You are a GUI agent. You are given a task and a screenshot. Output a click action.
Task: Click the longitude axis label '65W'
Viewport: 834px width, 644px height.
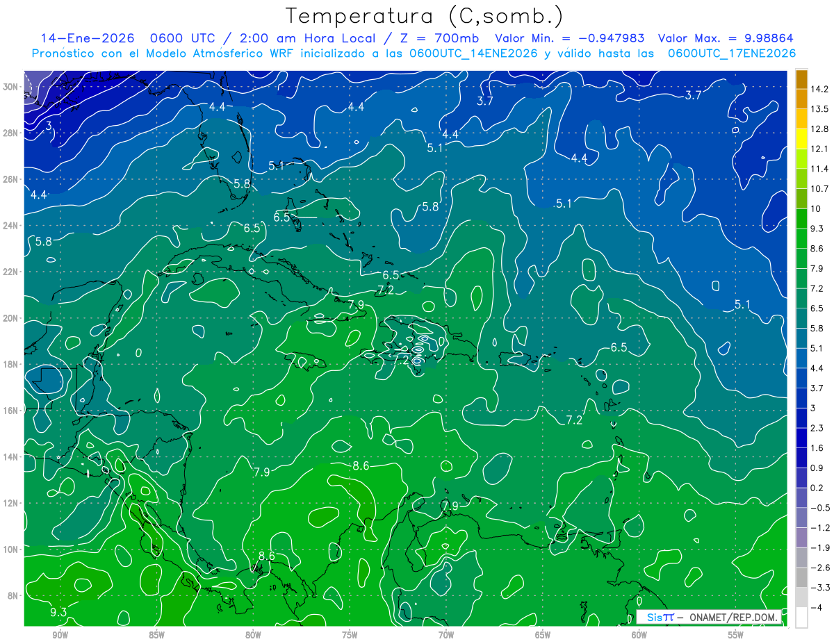543,635
